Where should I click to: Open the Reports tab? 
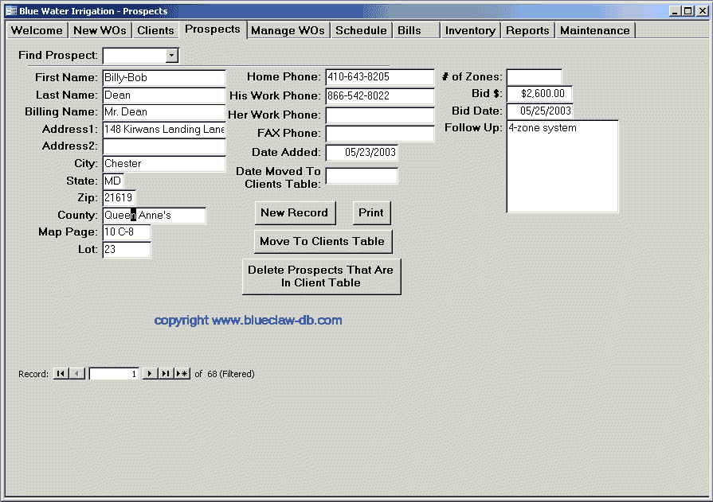(527, 30)
